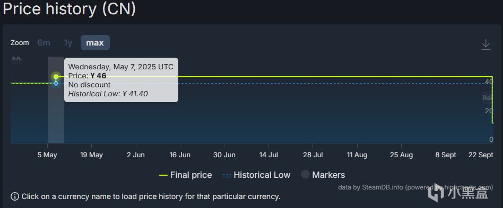Click the Price history (CN) heading
The width and height of the screenshot is (503, 208).
[70, 9]
